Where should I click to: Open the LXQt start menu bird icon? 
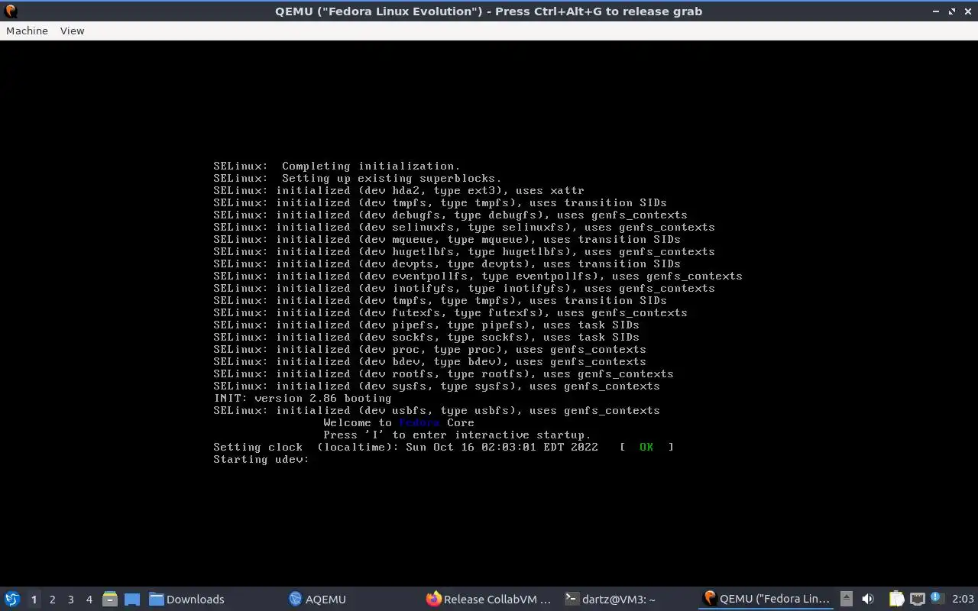(12, 599)
